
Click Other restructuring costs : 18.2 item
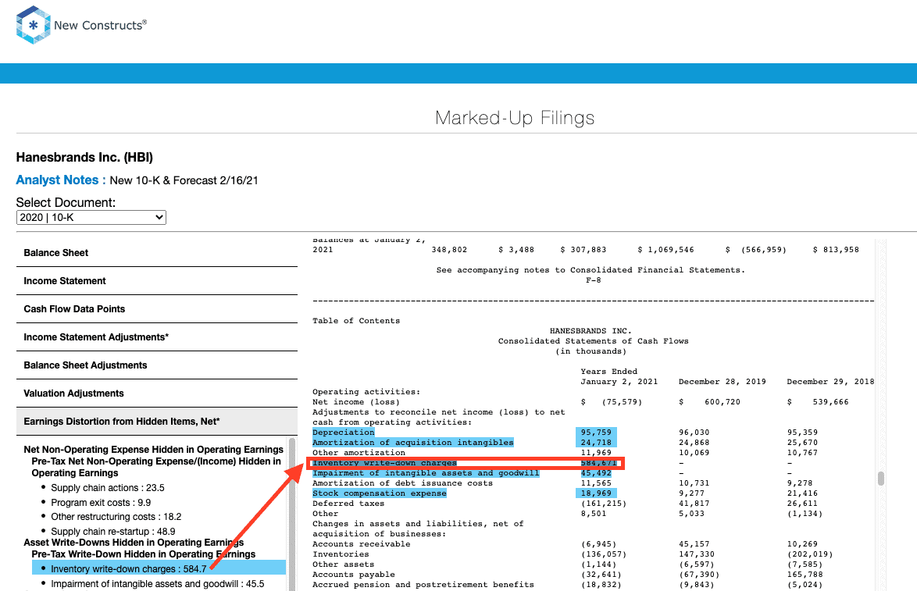pos(116,517)
